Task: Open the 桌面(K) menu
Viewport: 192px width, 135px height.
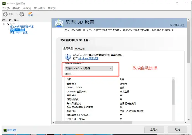Action: [x=27, y=8]
